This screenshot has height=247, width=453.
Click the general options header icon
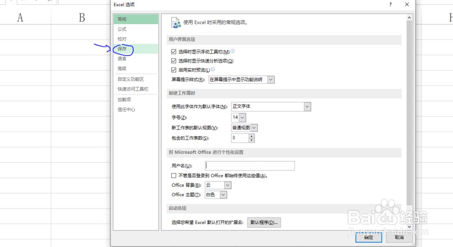click(x=176, y=23)
